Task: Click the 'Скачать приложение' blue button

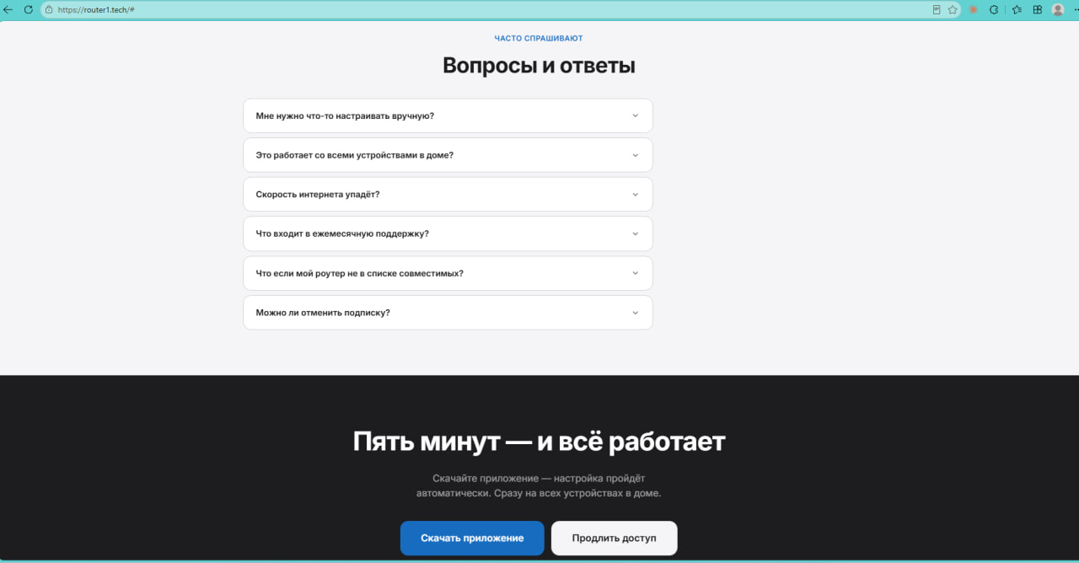Action: [472, 538]
